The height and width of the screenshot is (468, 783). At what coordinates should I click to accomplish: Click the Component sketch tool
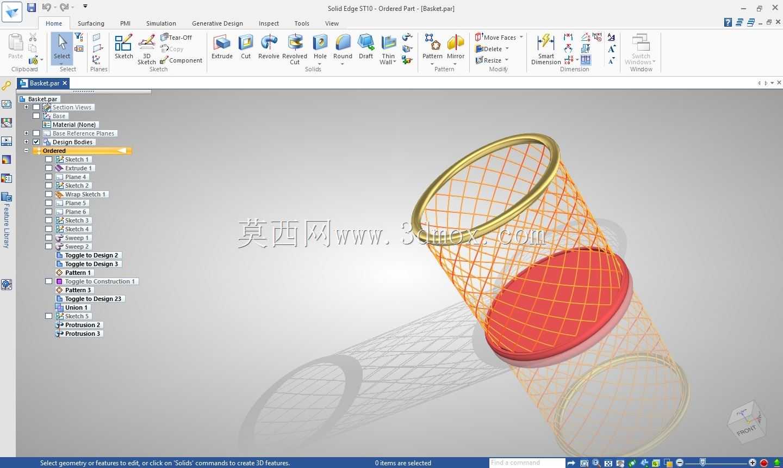[181, 60]
